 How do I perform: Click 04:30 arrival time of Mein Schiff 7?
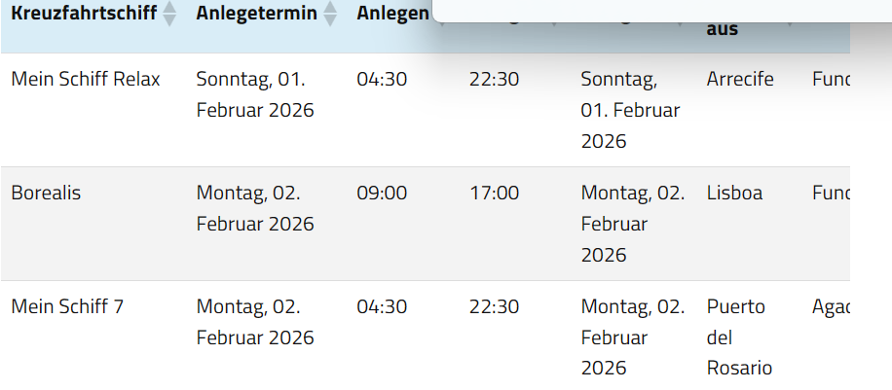pyautogui.click(x=382, y=306)
